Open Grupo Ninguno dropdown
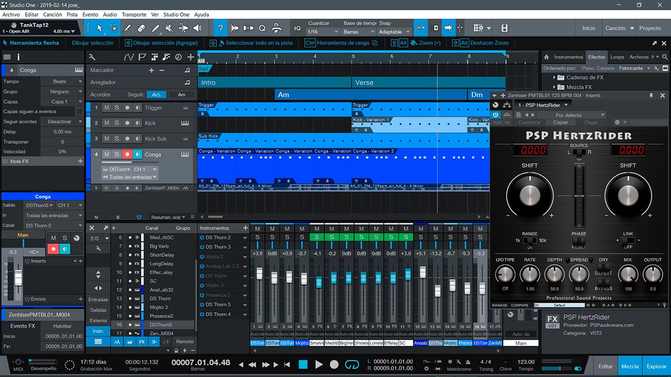671x377 pixels. pyautogui.click(x=62, y=92)
